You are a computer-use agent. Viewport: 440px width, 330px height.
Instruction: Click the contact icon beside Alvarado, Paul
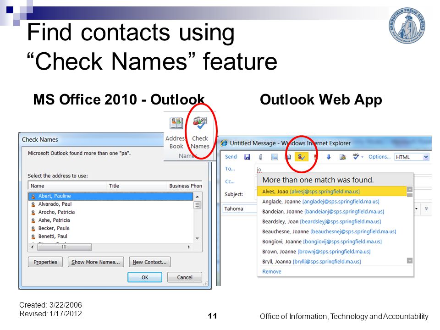(33, 204)
